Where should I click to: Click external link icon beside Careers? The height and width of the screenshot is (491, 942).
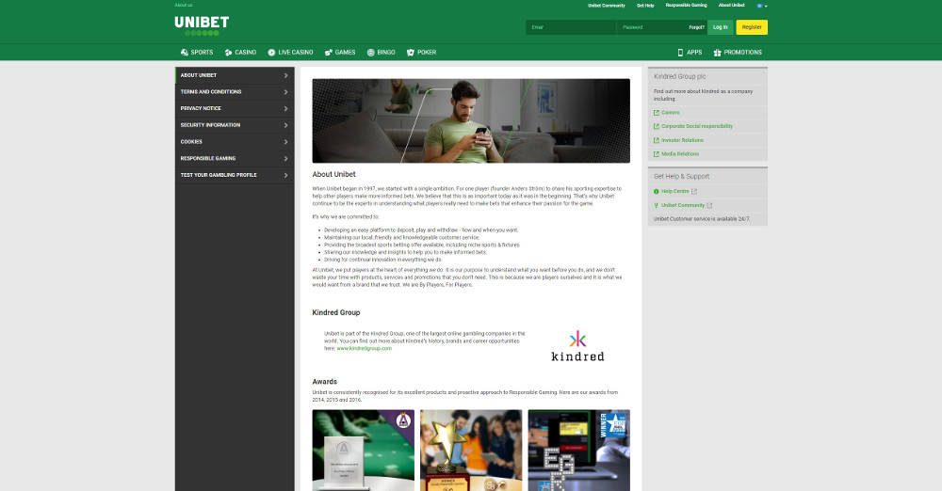(656, 113)
